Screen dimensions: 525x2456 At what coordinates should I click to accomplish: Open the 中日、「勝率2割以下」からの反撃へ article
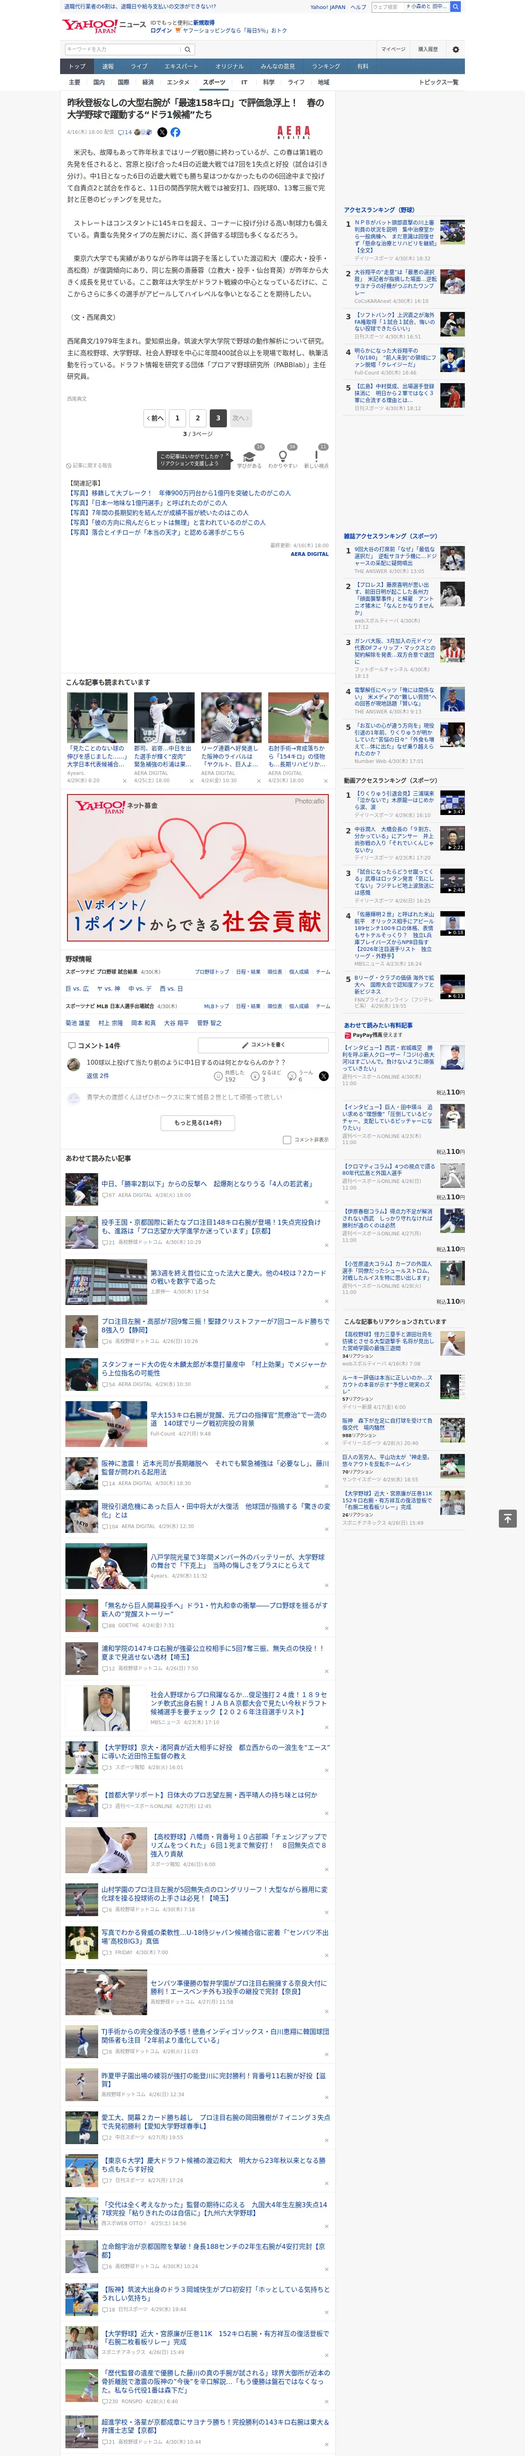(207, 1183)
